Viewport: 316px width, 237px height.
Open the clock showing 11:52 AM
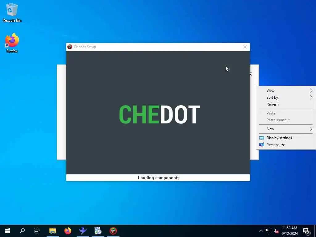(289, 231)
